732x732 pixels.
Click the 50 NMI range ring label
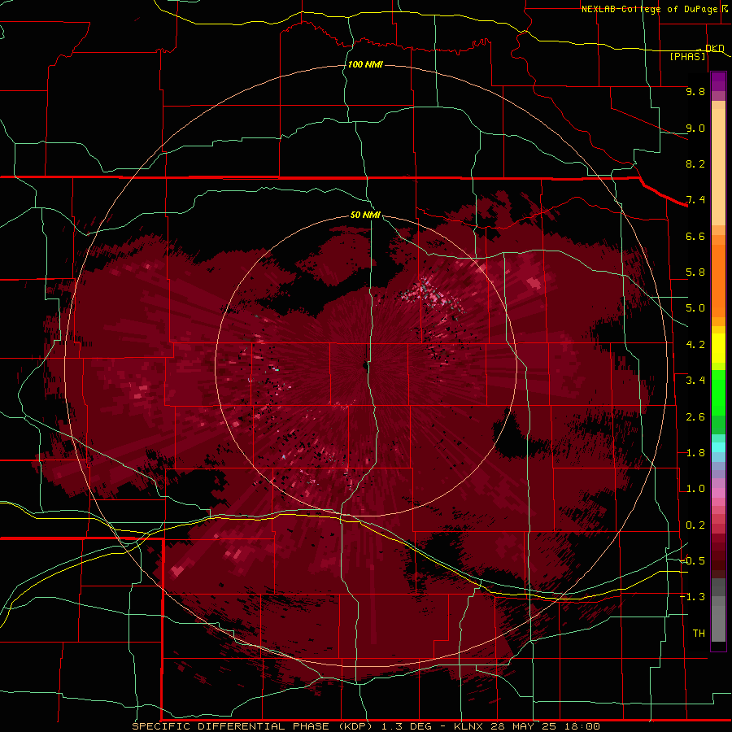click(x=365, y=215)
